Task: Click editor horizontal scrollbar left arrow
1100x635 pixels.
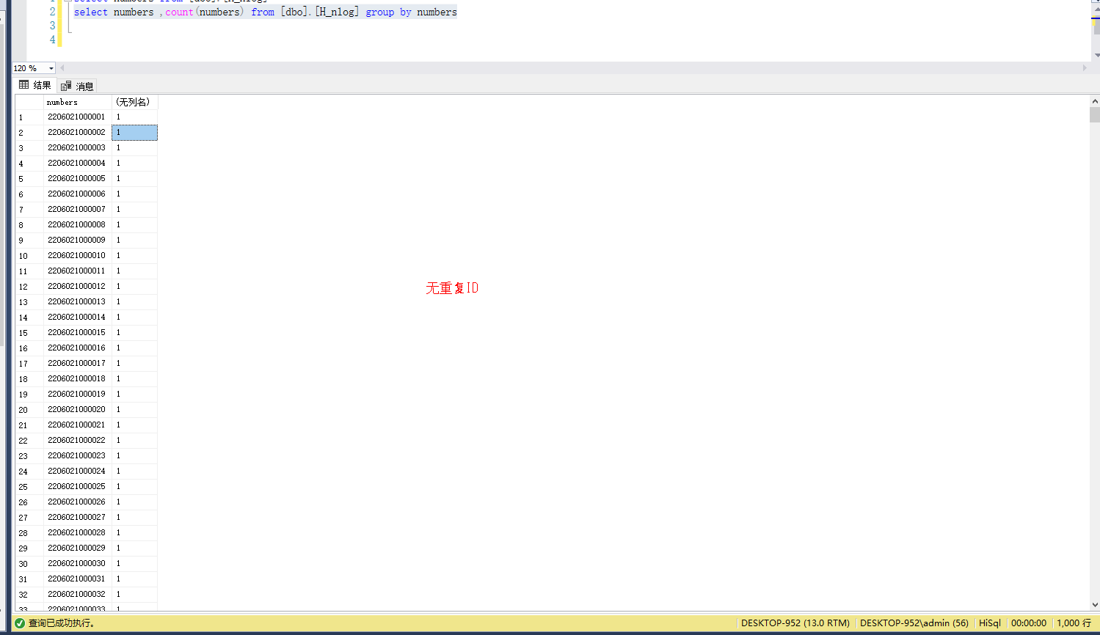Action: [62, 68]
